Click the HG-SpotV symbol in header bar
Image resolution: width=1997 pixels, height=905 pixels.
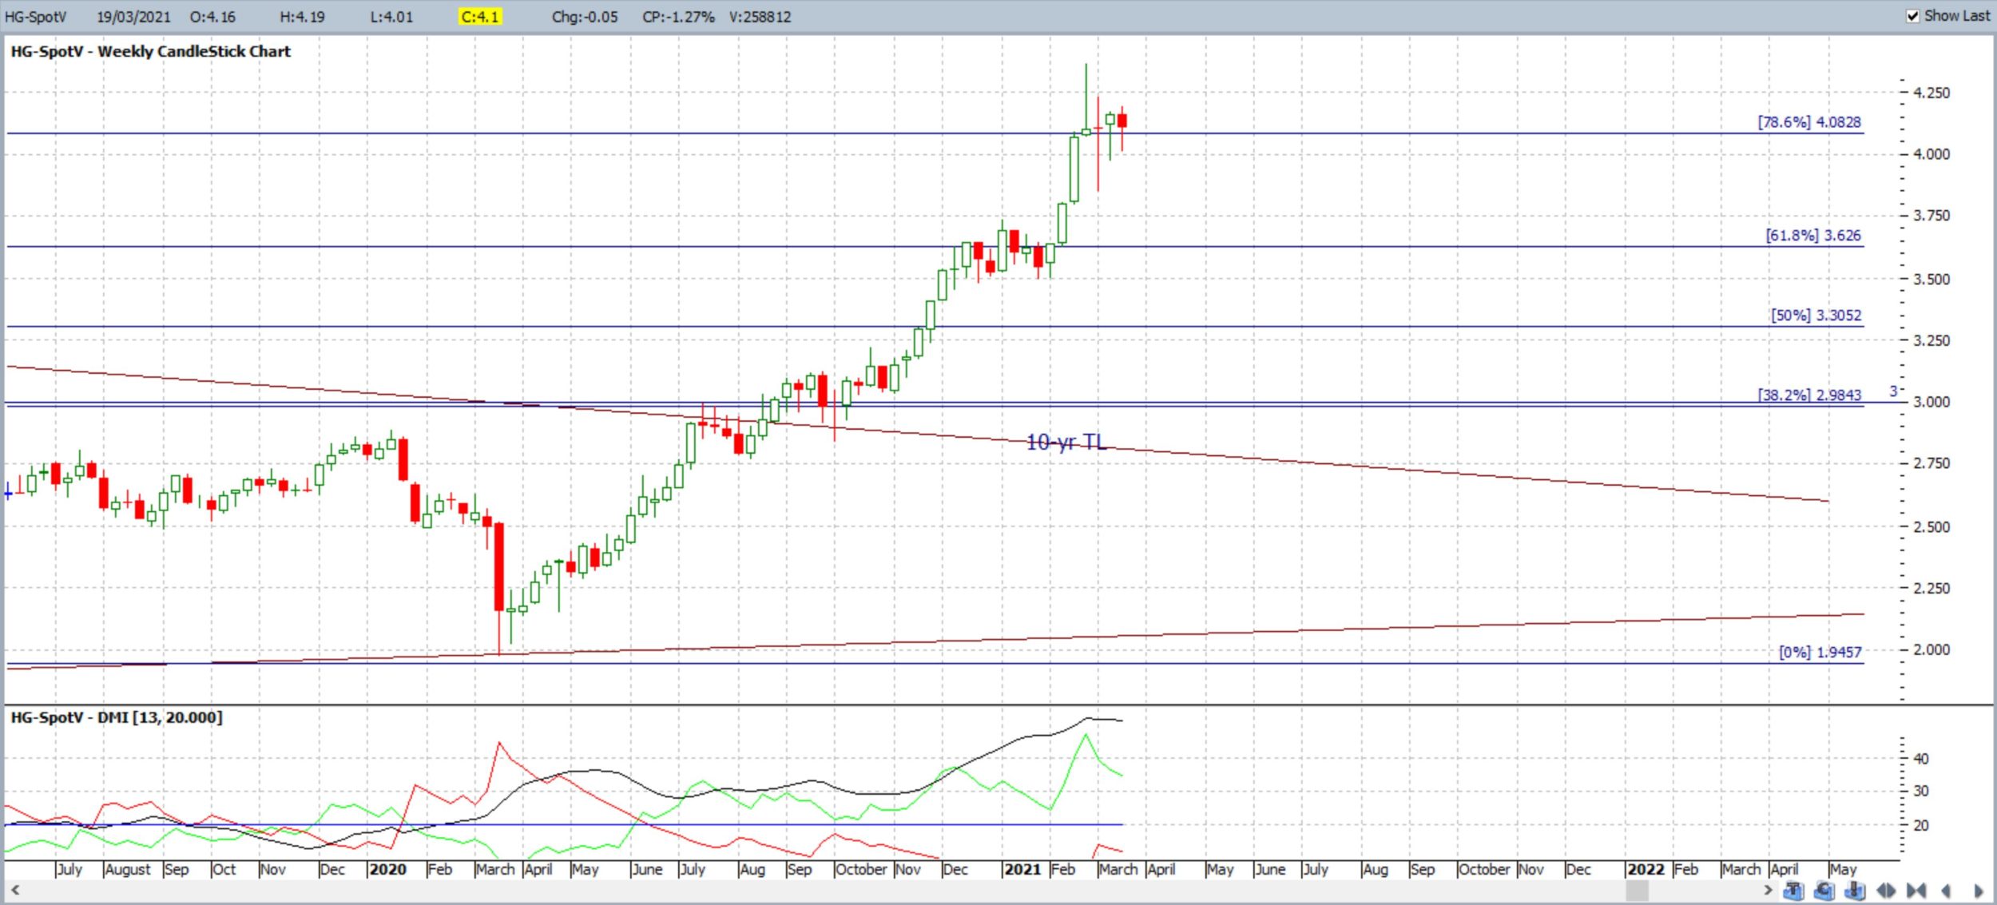[36, 17]
